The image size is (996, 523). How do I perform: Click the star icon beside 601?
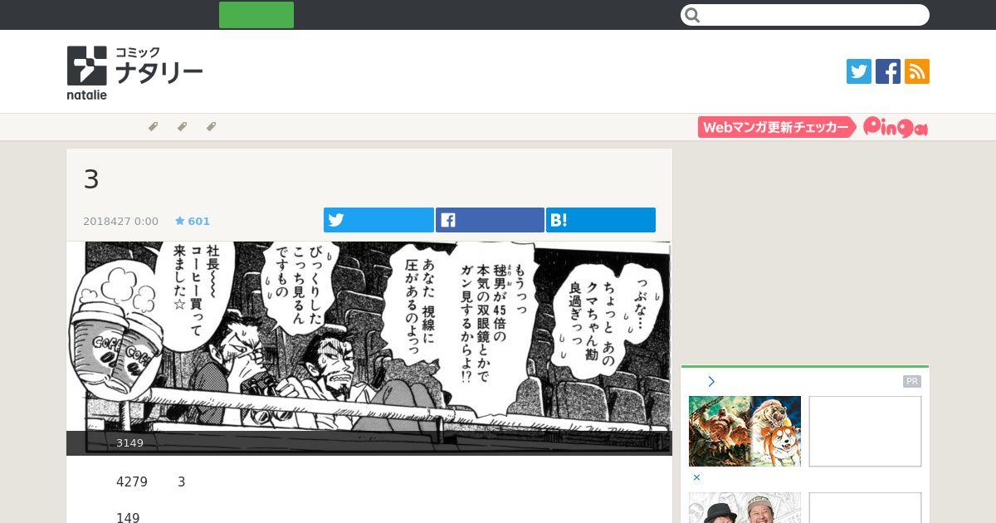coord(179,221)
